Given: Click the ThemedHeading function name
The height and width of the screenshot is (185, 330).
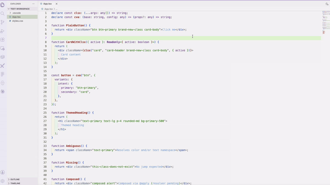Looking at the screenshot, I should click(x=76, y=113).
